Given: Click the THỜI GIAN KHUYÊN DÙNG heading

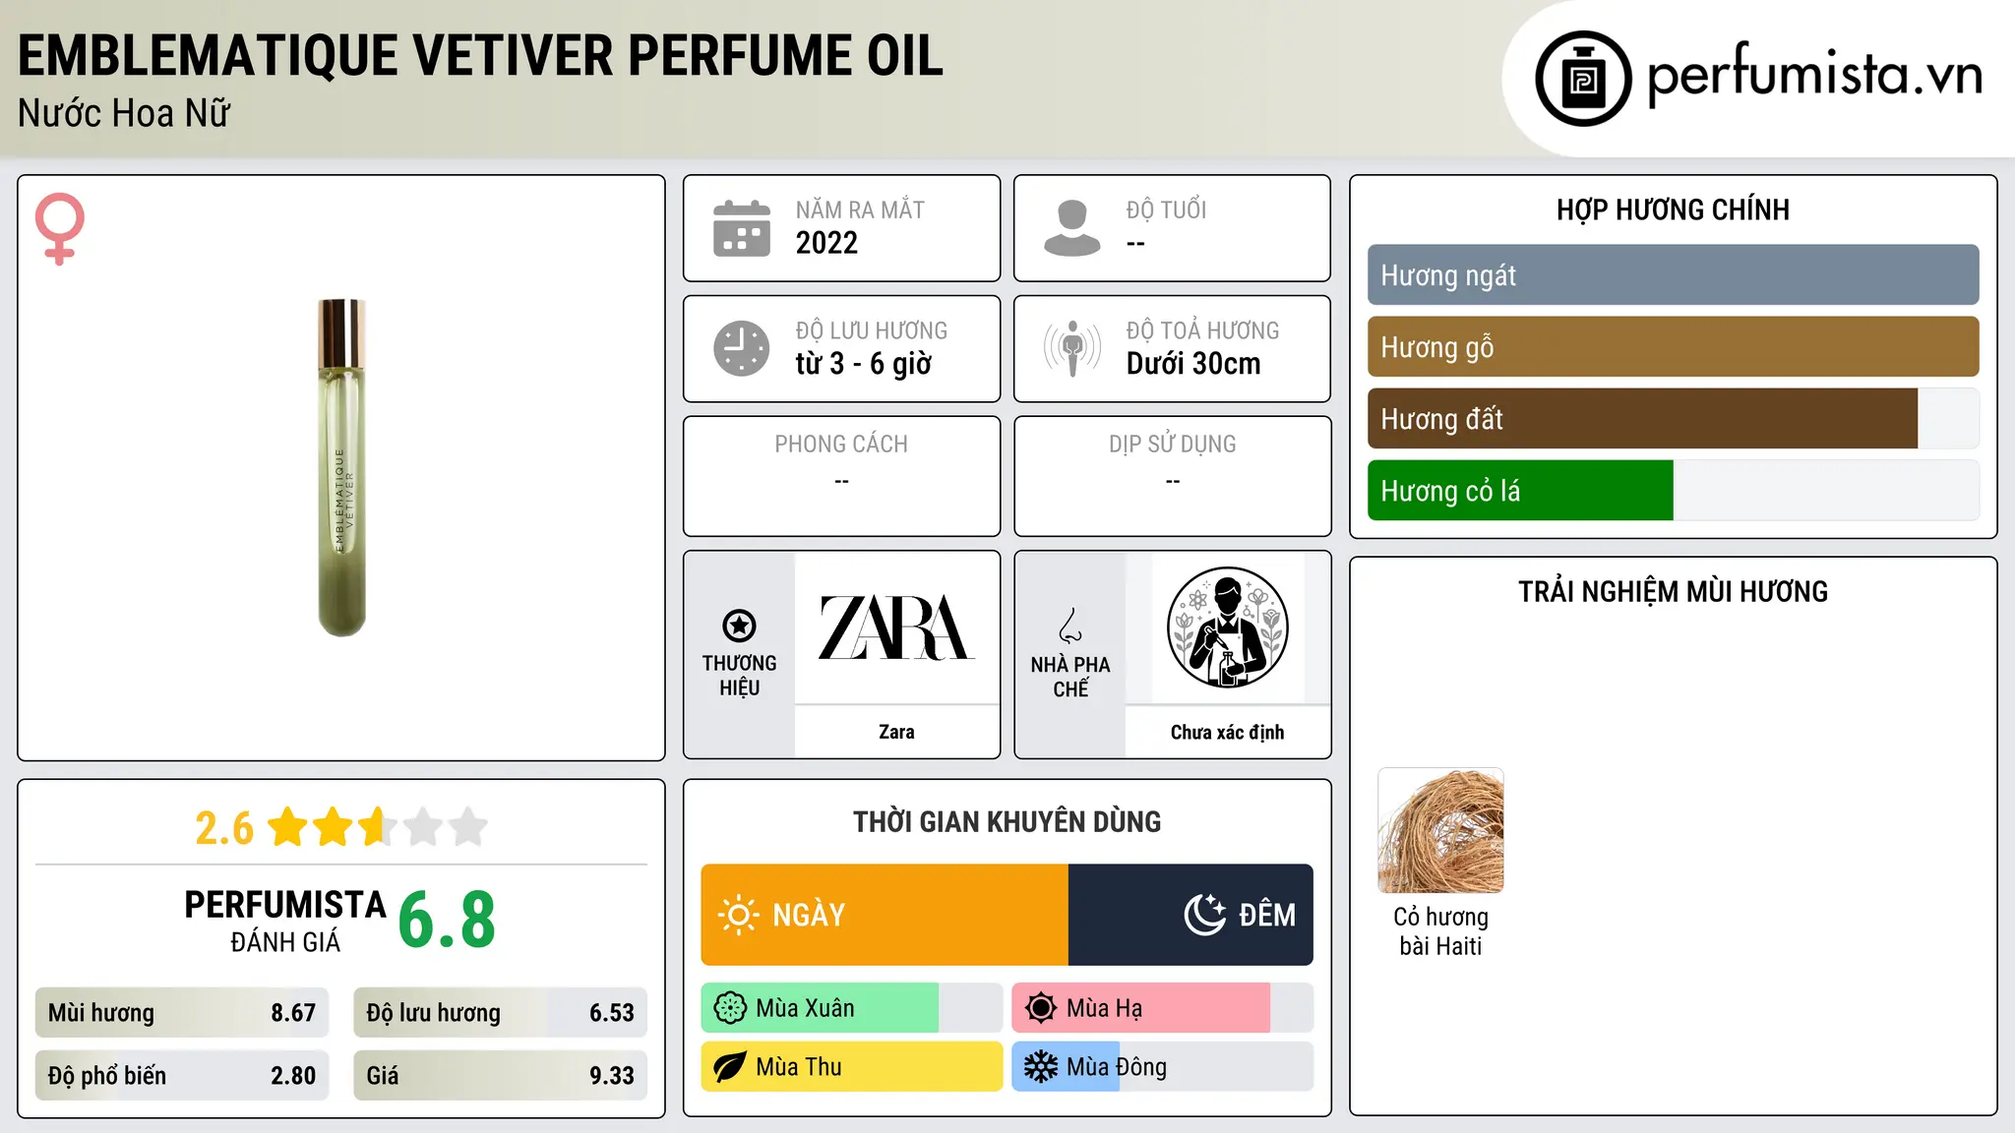Looking at the screenshot, I should click(1007, 822).
